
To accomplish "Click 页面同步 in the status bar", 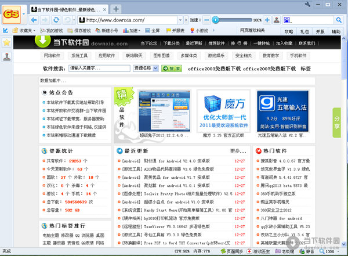I will 232,251.
